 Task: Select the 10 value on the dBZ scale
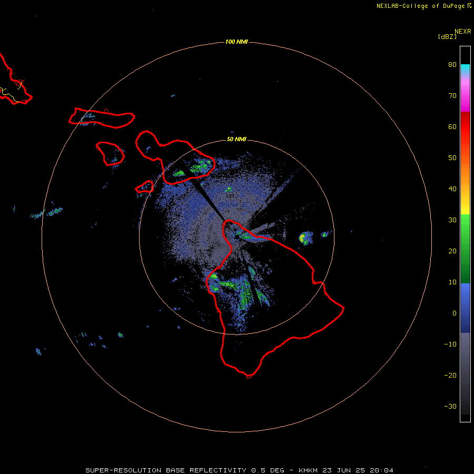click(x=452, y=282)
